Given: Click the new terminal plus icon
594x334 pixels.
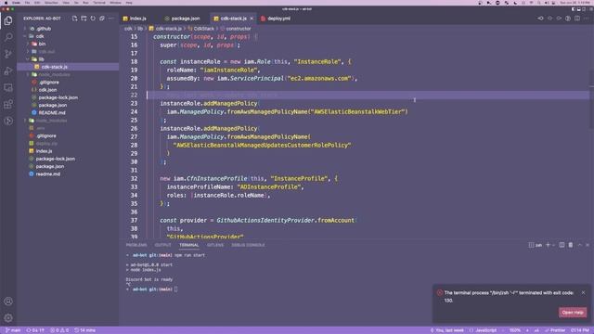Looking at the screenshot, I should [548, 245].
